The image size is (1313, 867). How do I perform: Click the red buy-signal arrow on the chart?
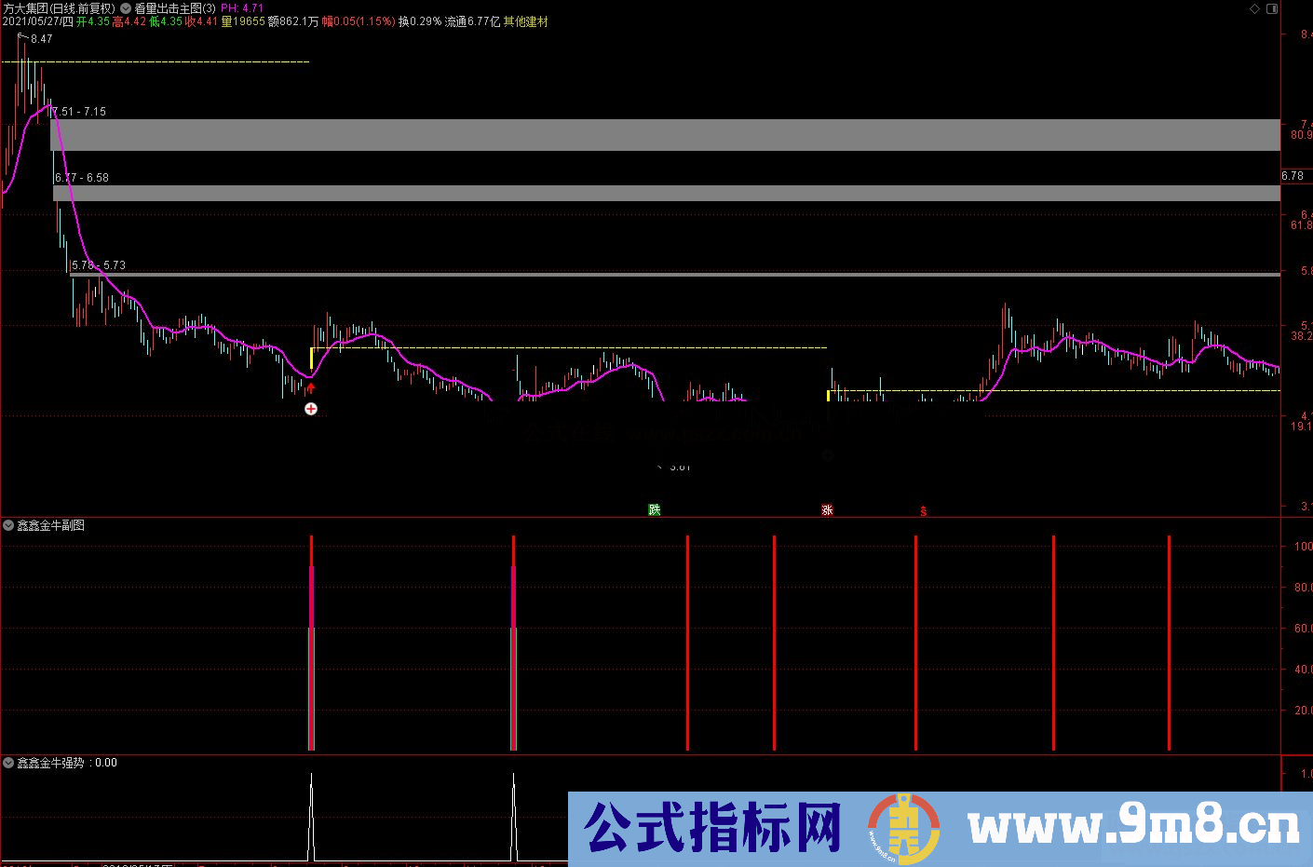(x=311, y=387)
